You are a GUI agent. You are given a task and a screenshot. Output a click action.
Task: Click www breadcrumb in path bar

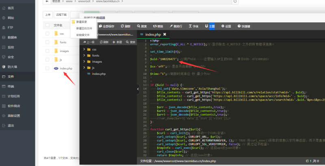click(x=69, y=1)
